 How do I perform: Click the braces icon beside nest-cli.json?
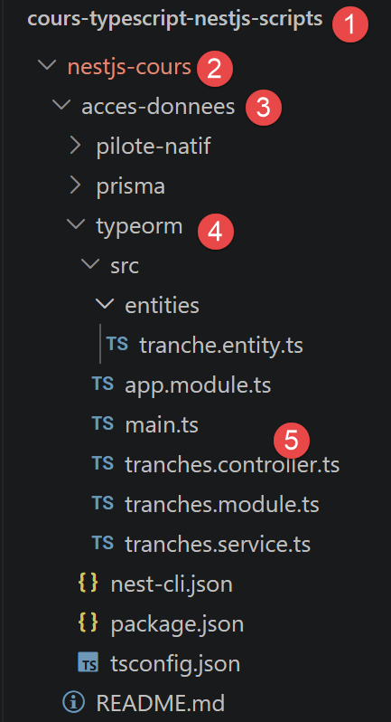pos(88,584)
